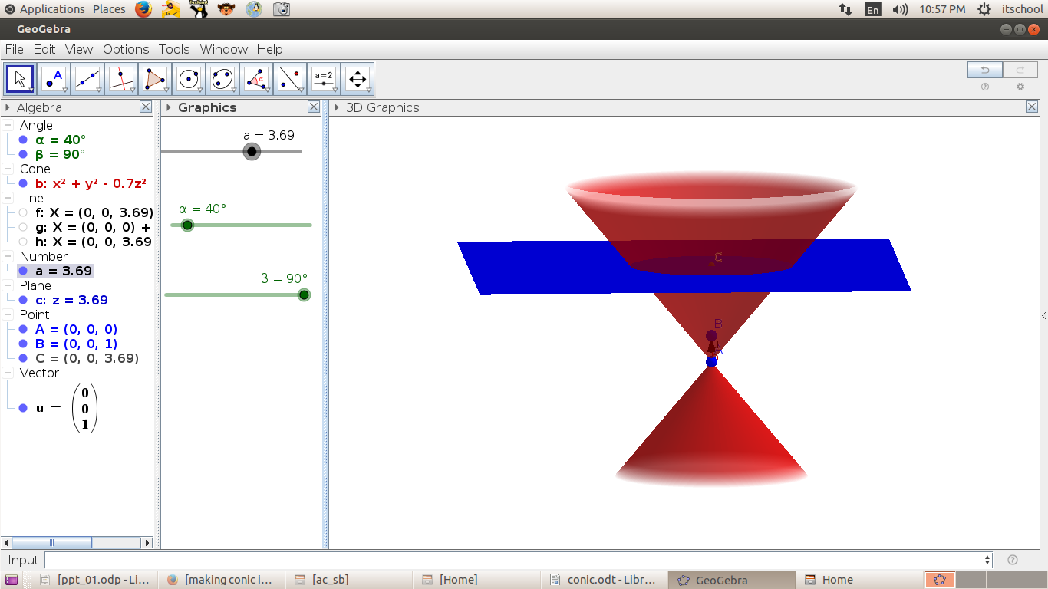Select the Ellipse tool

click(x=222, y=78)
